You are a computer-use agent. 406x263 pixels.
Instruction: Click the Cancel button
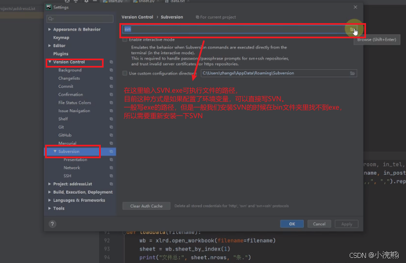319,224
